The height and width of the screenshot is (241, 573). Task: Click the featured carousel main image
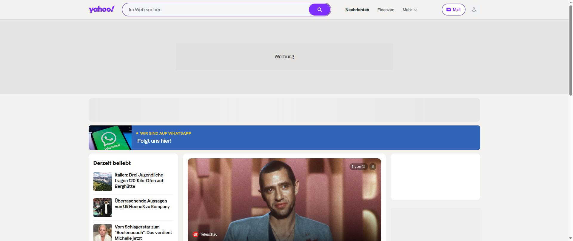coord(284,199)
